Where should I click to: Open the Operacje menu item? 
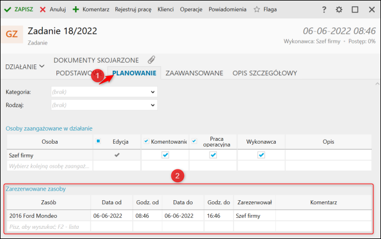tap(191, 10)
